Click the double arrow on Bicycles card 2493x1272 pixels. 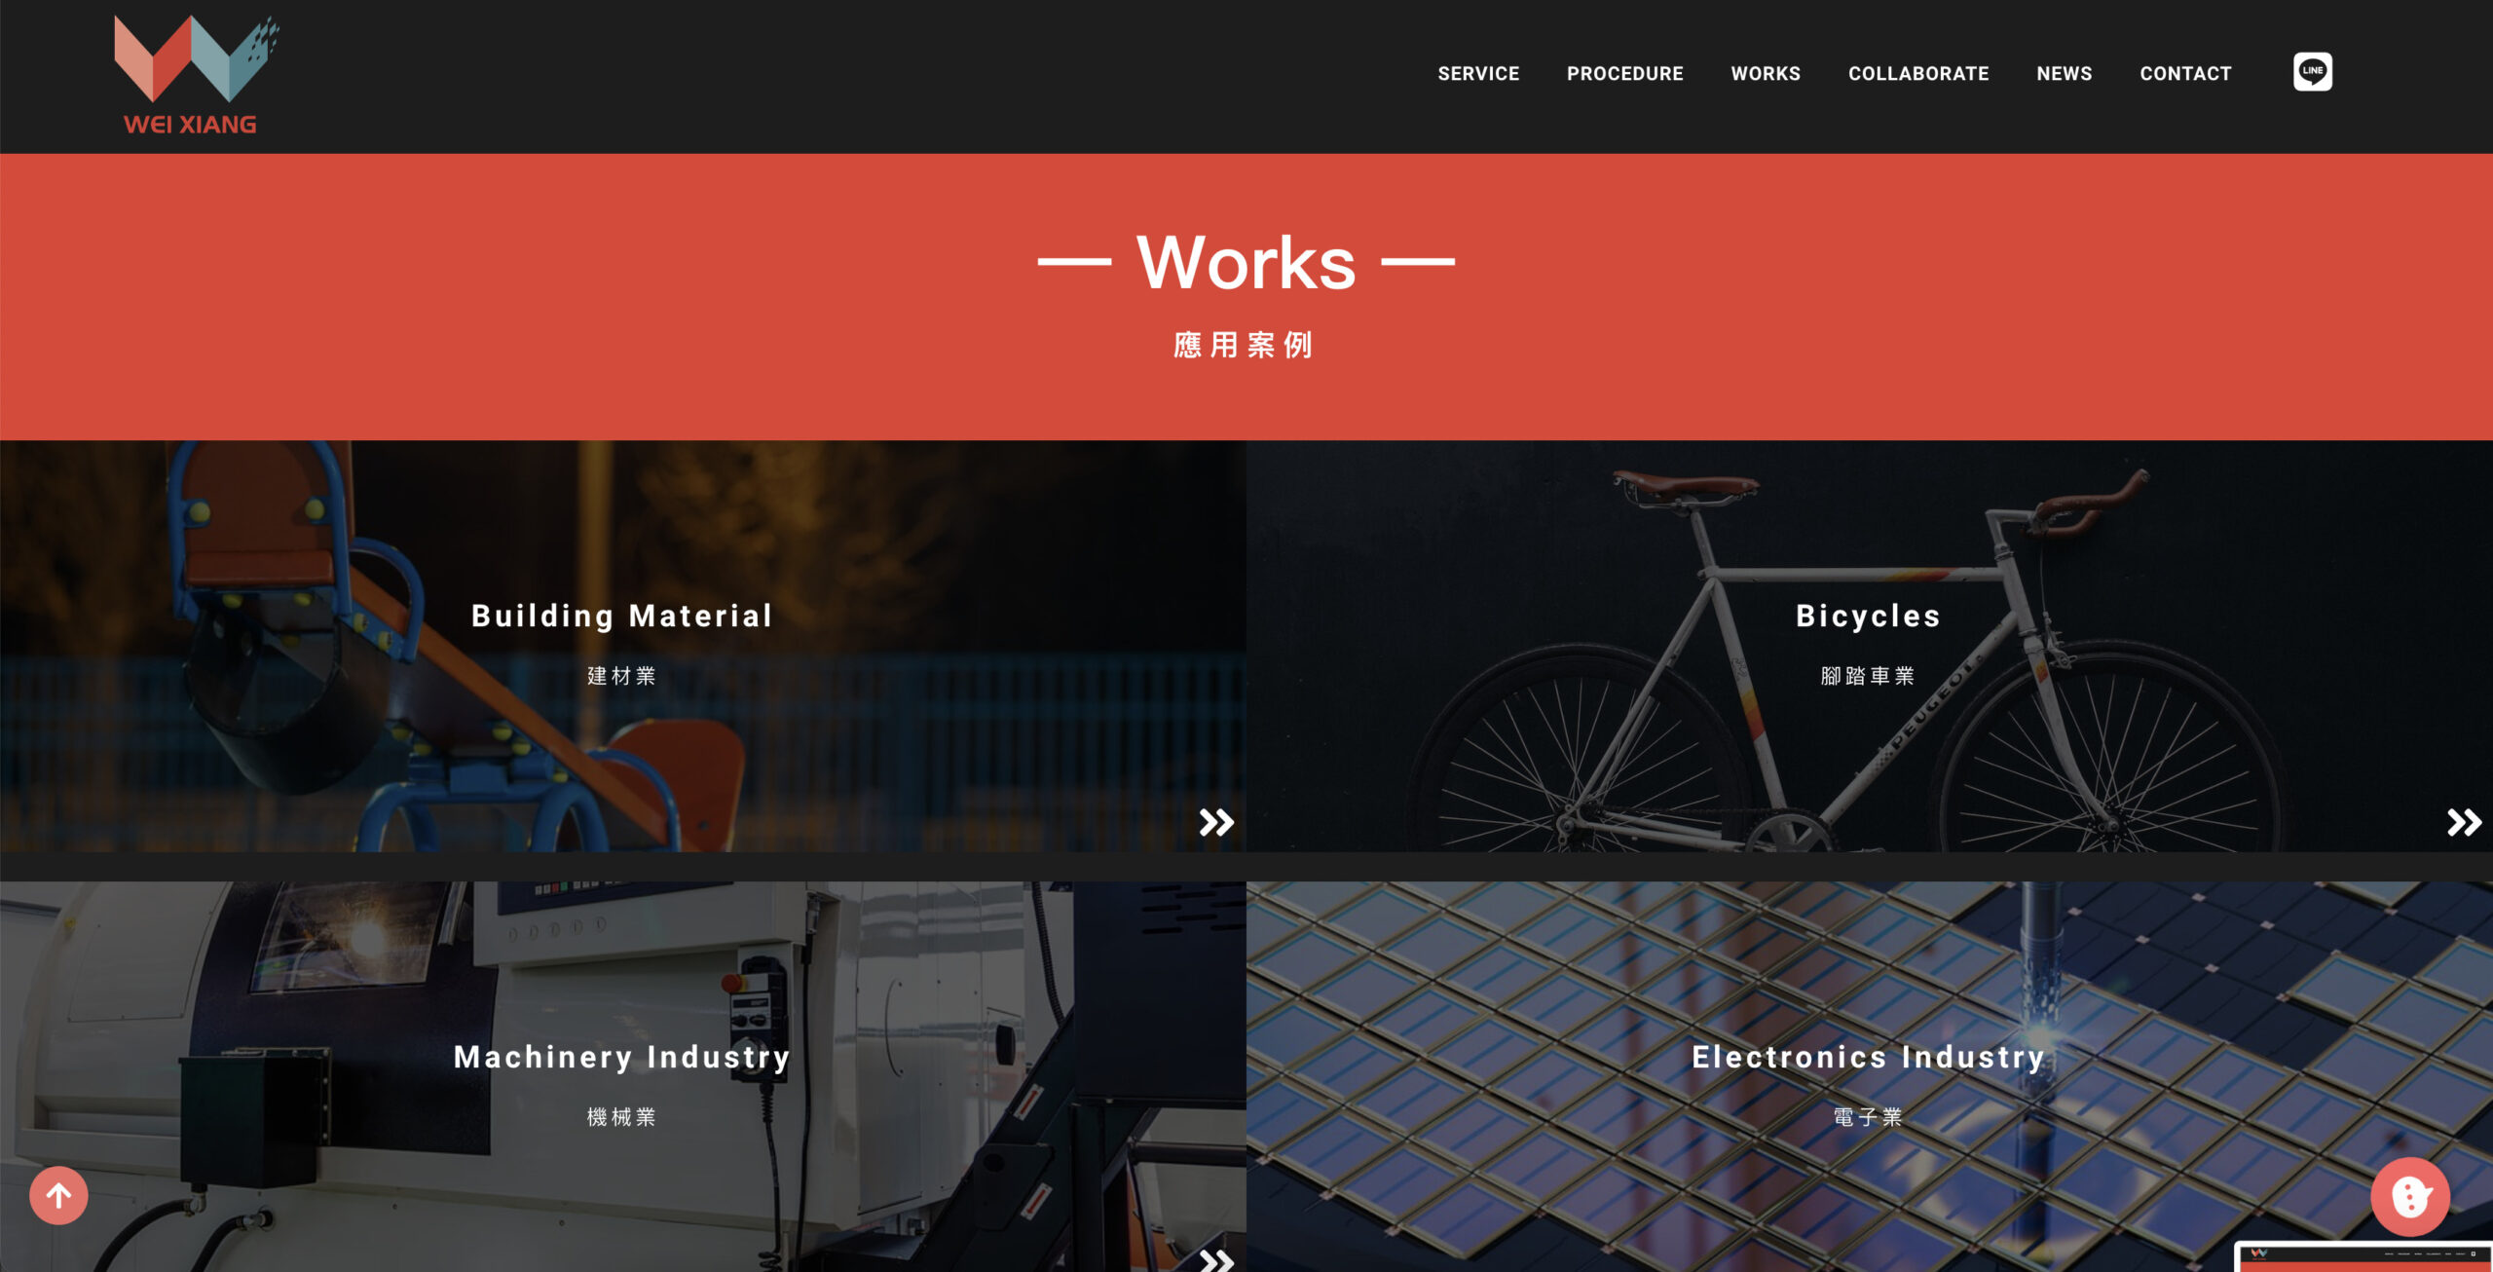(2464, 822)
